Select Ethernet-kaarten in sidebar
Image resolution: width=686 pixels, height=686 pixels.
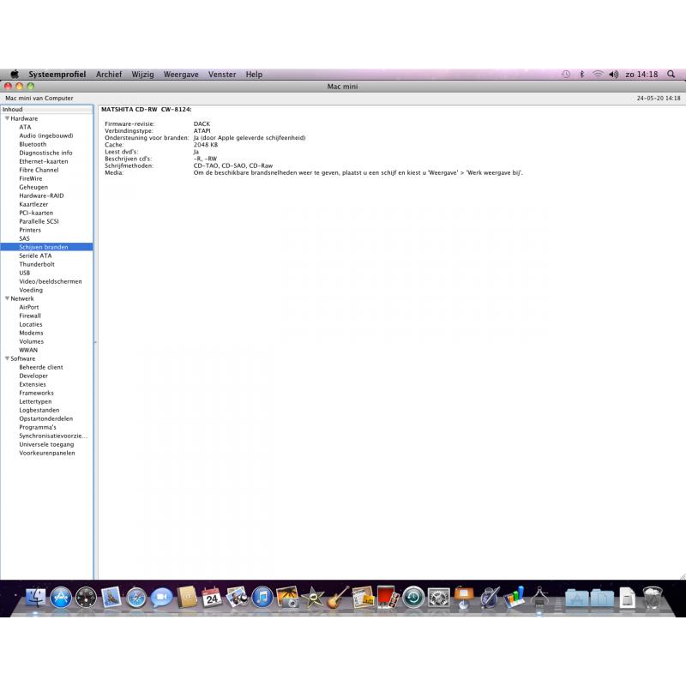44,161
